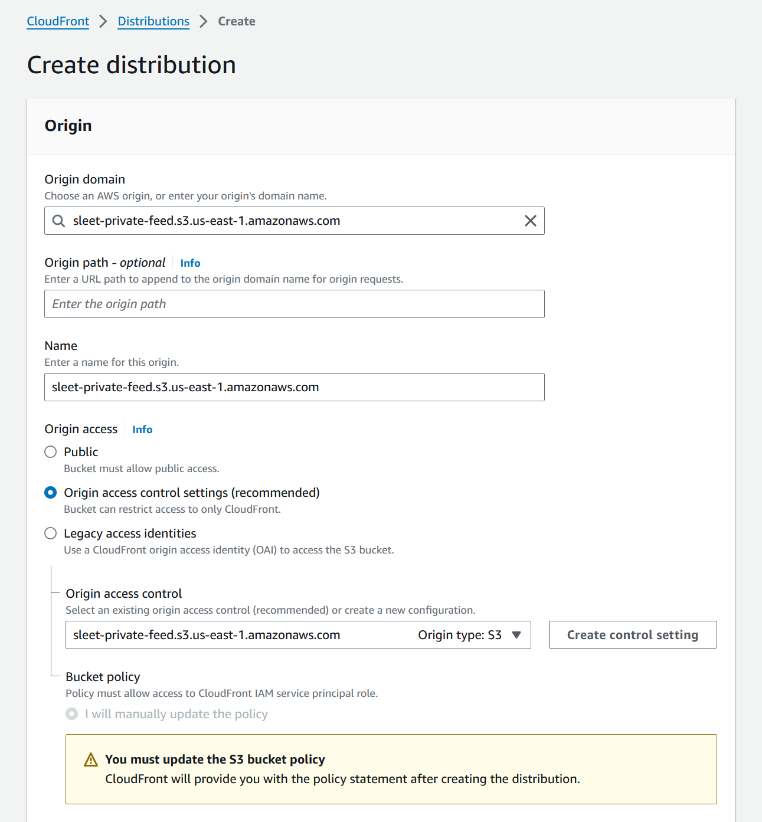Open the CloudFront breadcrumb link
Viewport: 762px width, 822px height.
[x=58, y=21]
